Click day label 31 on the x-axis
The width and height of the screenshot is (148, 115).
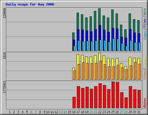point(139,112)
